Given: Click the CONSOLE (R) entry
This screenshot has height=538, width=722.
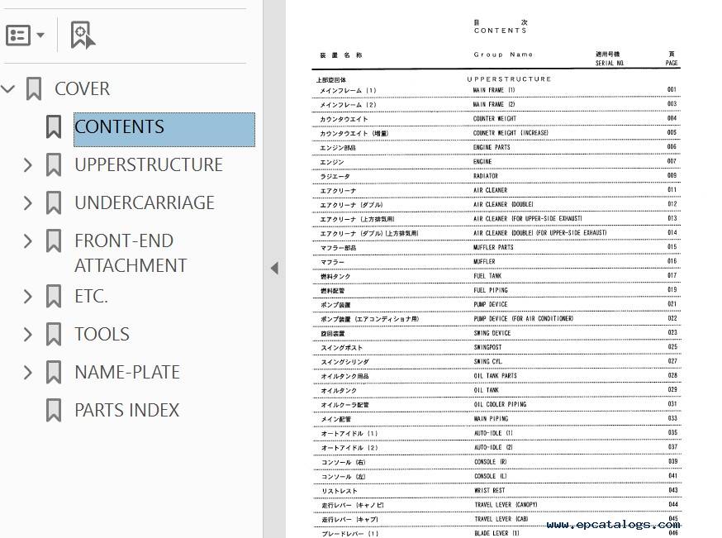Looking at the screenshot, I should coord(491,461).
